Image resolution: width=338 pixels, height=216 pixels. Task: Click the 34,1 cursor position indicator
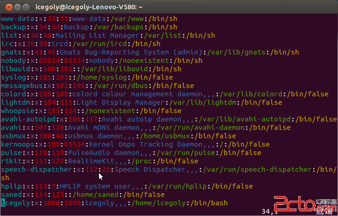269,211
